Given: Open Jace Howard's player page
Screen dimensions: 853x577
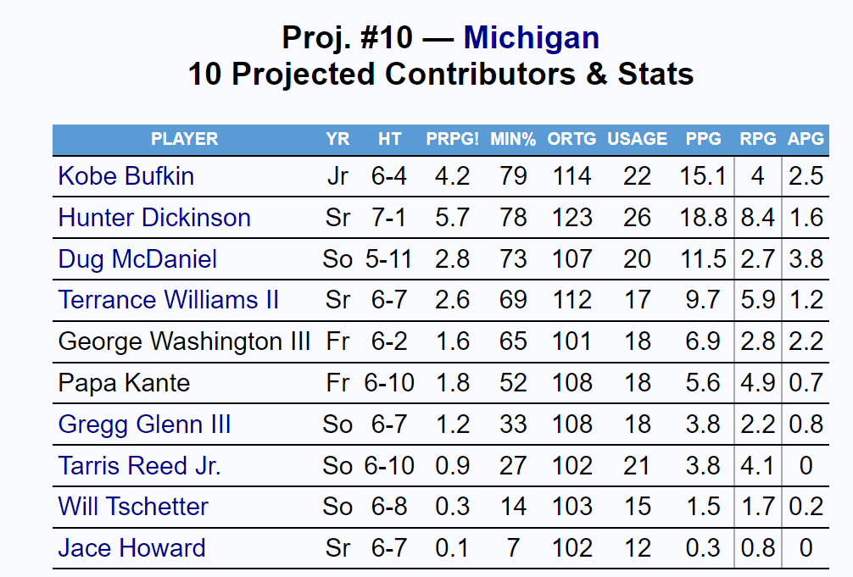Looking at the screenshot, I should [131, 548].
